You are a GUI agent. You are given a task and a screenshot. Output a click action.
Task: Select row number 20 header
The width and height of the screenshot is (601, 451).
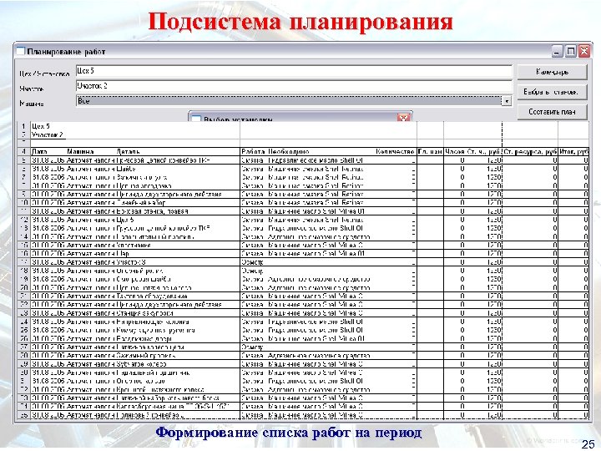pos(23,287)
